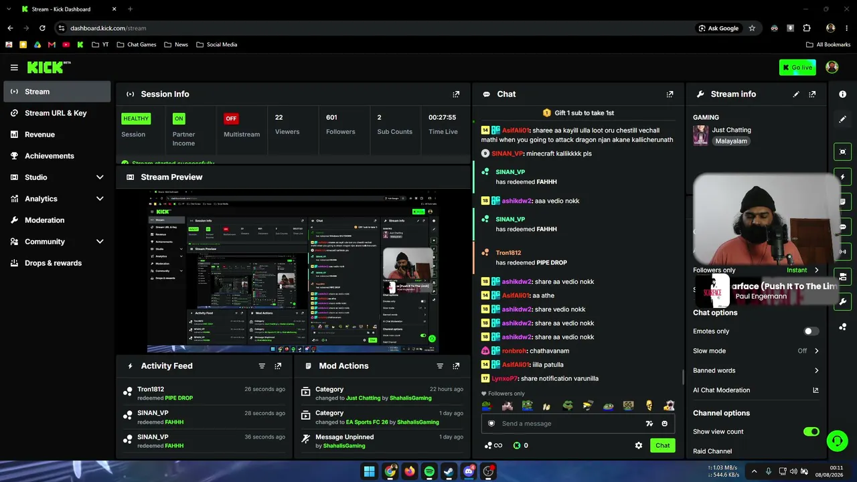Open Spotify from the taskbar
This screenshot has width=857, height=482.
point(429,471)
